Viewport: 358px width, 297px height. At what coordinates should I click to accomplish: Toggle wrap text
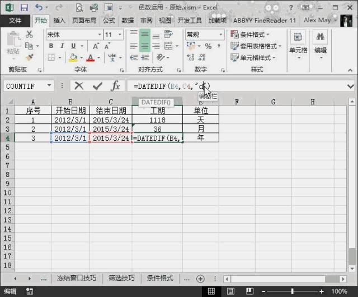[168, 34]
